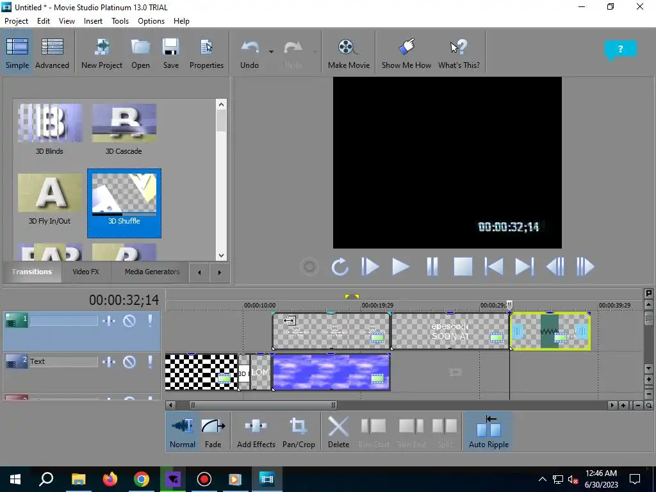Screen dimensions: 656x492
Task: Open project Properties
Action: click(206, 53)
